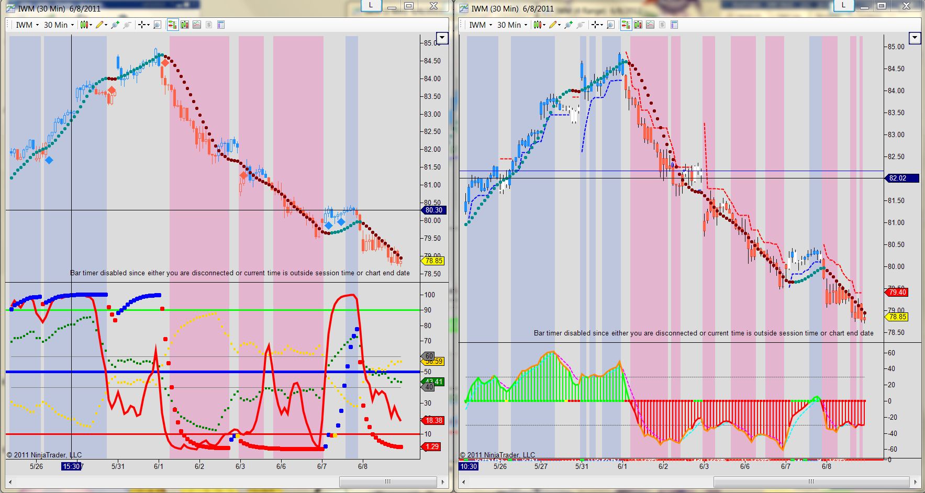Click the right chart window's title bar icon
Viewport: 925px width, 493px height.
click(464, 8)
